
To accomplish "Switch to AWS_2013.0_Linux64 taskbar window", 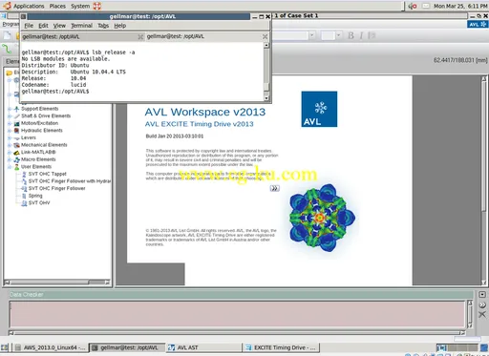I will 51,347.
